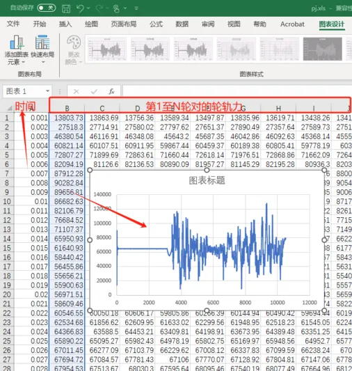
Task: Click the top-left chart resize handle
Action: pyautogui.click(x=90, y=170)
